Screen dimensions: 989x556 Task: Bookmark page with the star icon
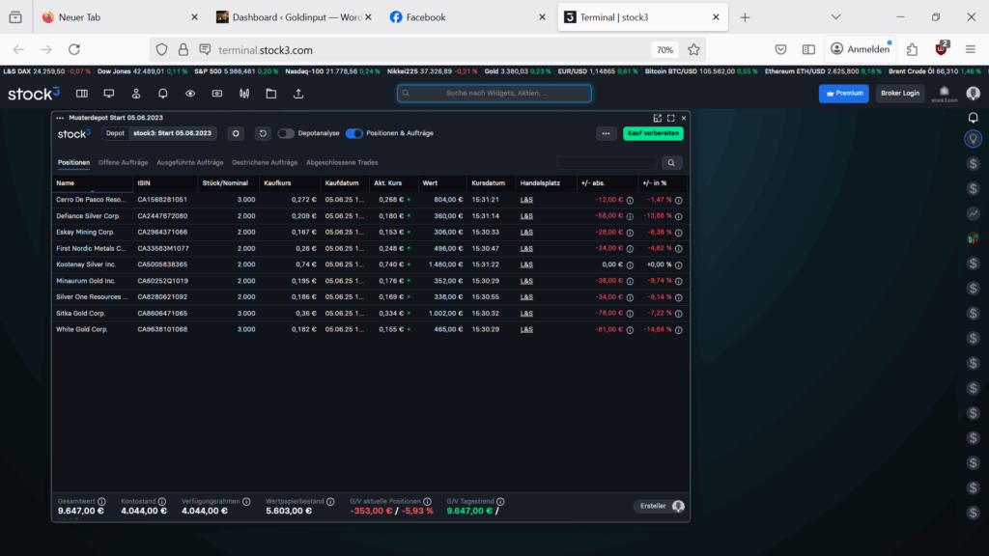pos(693,50)
